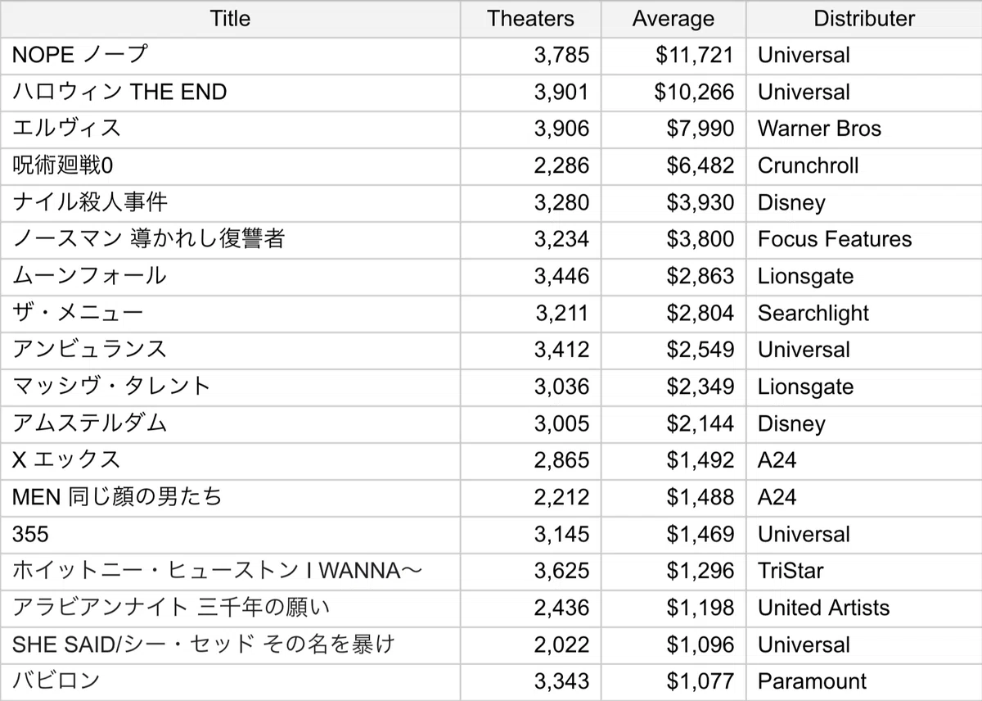This screenshot has width=982, height=701.
Task: Click the バビロン title cell
Action: pos(230,681)
